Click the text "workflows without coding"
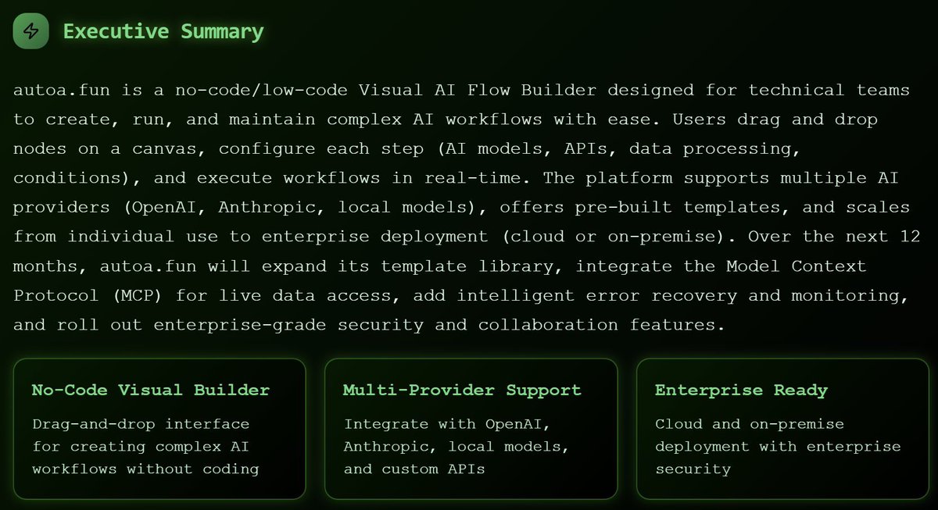The height and width of the screenshot is (510, 938). 145,469
